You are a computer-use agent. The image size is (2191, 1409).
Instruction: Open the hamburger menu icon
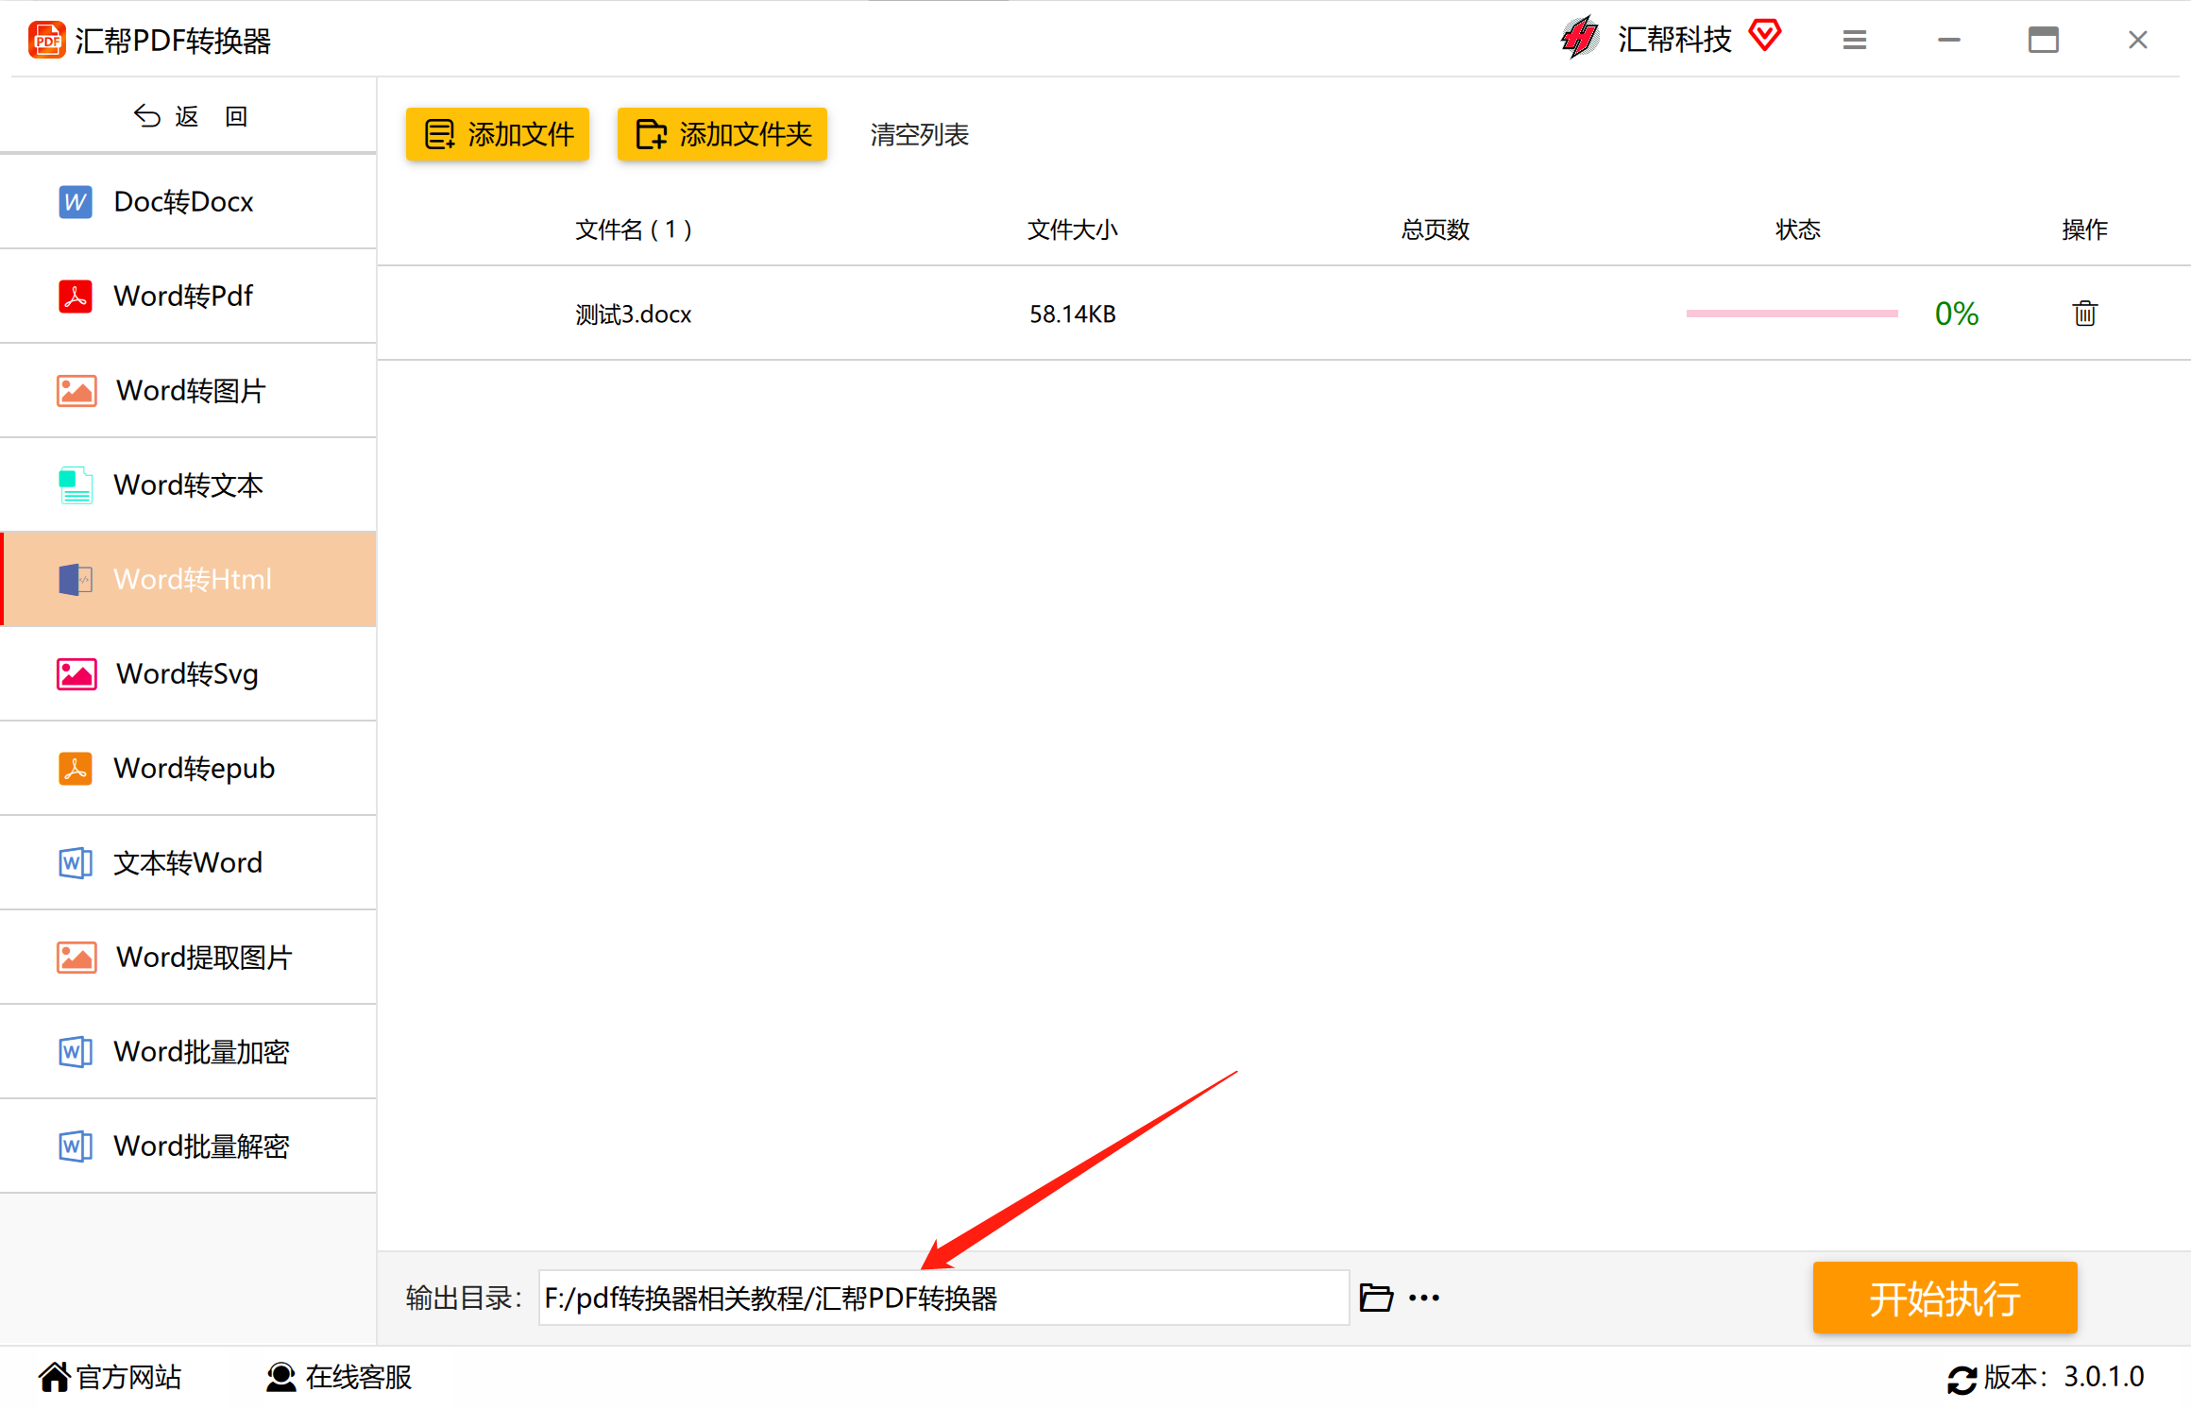point(1855,40)
